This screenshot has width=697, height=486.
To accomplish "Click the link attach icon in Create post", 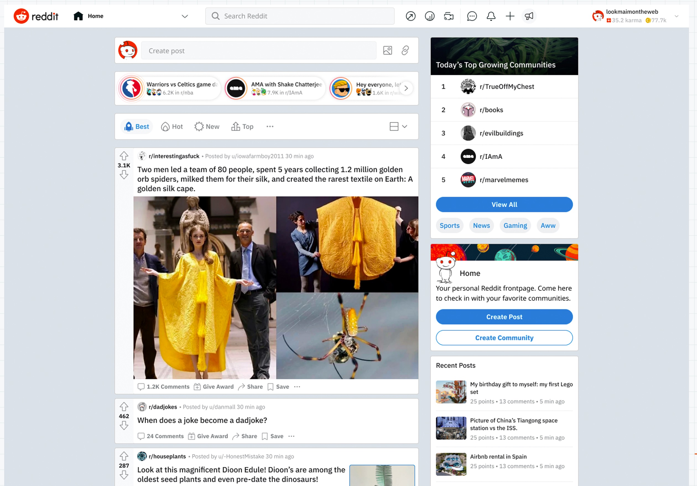I will [405, 50].
